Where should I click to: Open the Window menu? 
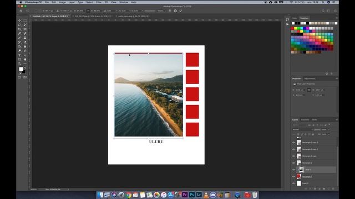pos(124,2)
